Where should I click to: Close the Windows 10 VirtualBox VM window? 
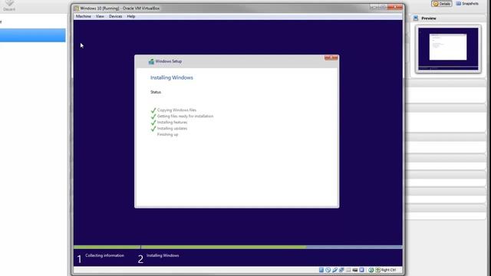(x=395, y=7)
